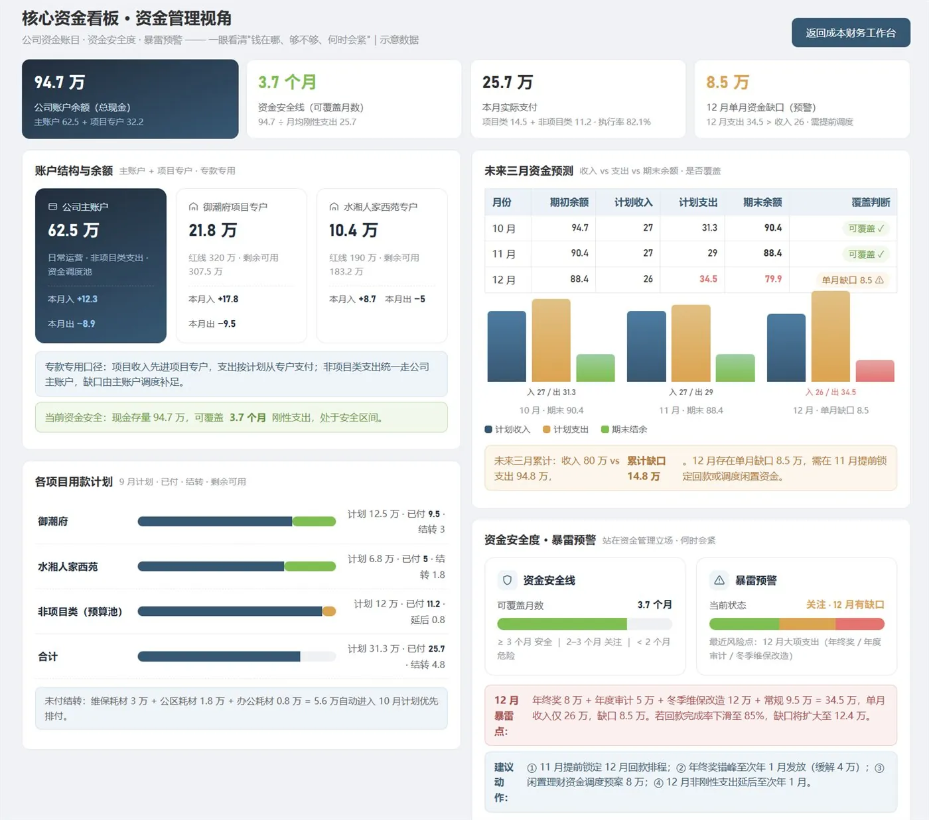Click the 可覆盖月数 safety line bar
The width and height of the screenshot is (929, 820).
585,624
